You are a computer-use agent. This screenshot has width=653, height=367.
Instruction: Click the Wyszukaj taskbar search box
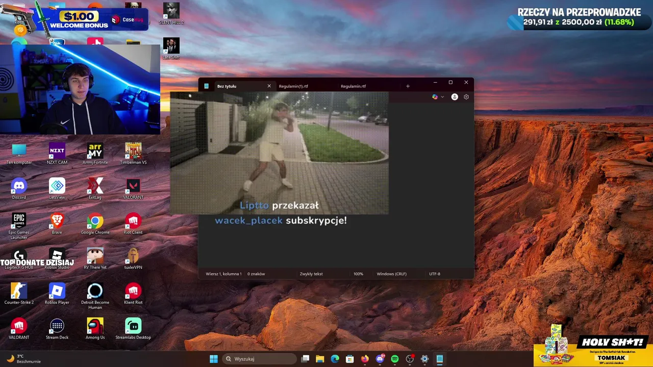click(x=260, y=359)
